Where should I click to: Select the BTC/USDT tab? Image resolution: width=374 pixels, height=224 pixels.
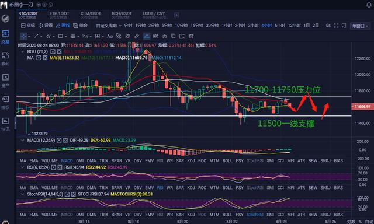[28, 15]
